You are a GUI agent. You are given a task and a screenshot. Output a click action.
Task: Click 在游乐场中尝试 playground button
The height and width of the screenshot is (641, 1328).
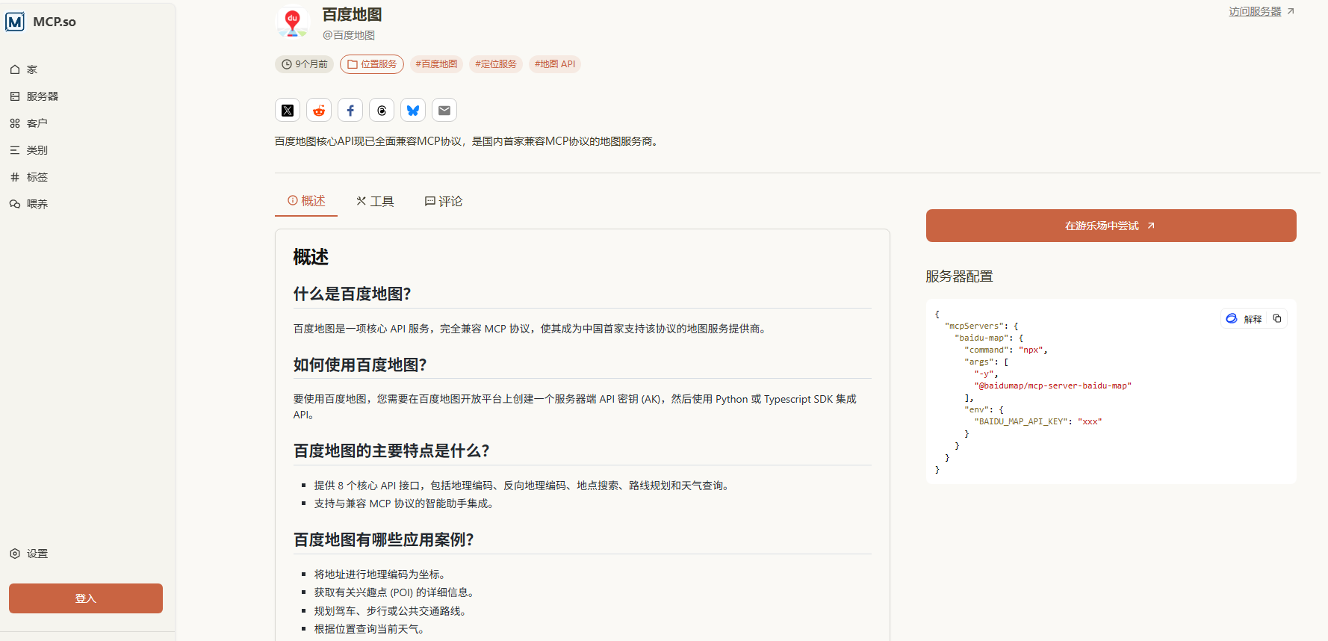tap(1111, 226)
